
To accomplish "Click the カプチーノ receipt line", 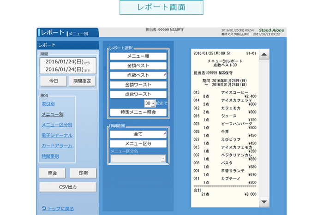I will click(x=225, y=180).
